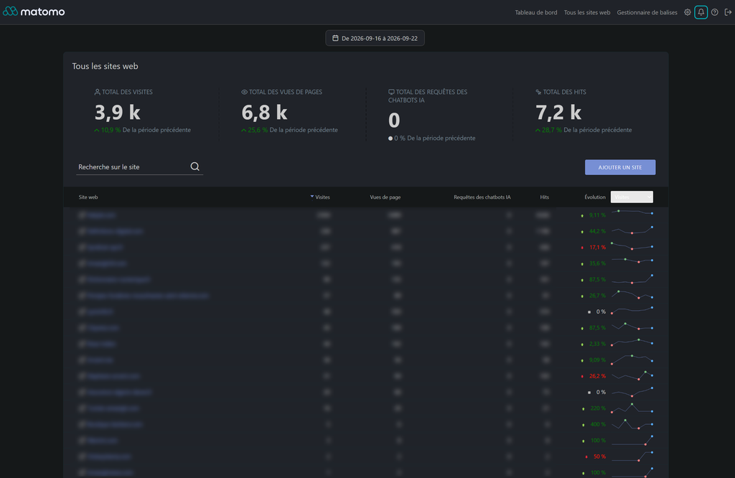Select the 9,09 % evolution value
735x478 pixels.
point(597,360)
